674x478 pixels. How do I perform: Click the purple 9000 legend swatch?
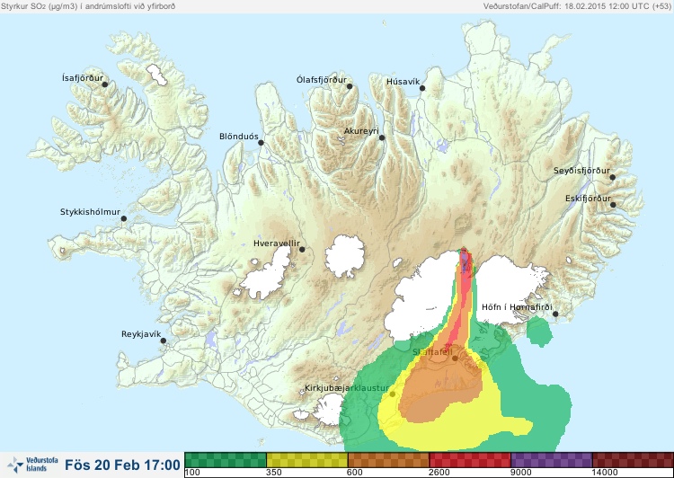(551, 460)
